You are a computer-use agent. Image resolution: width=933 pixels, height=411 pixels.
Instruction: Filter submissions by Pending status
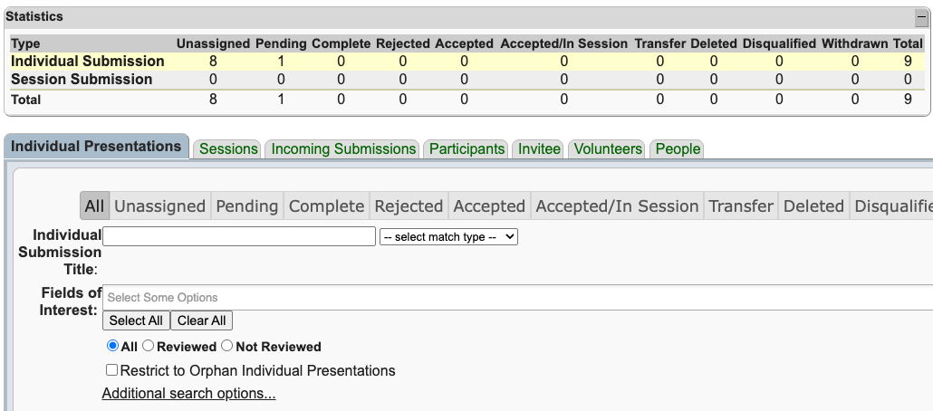click(246, 206)
